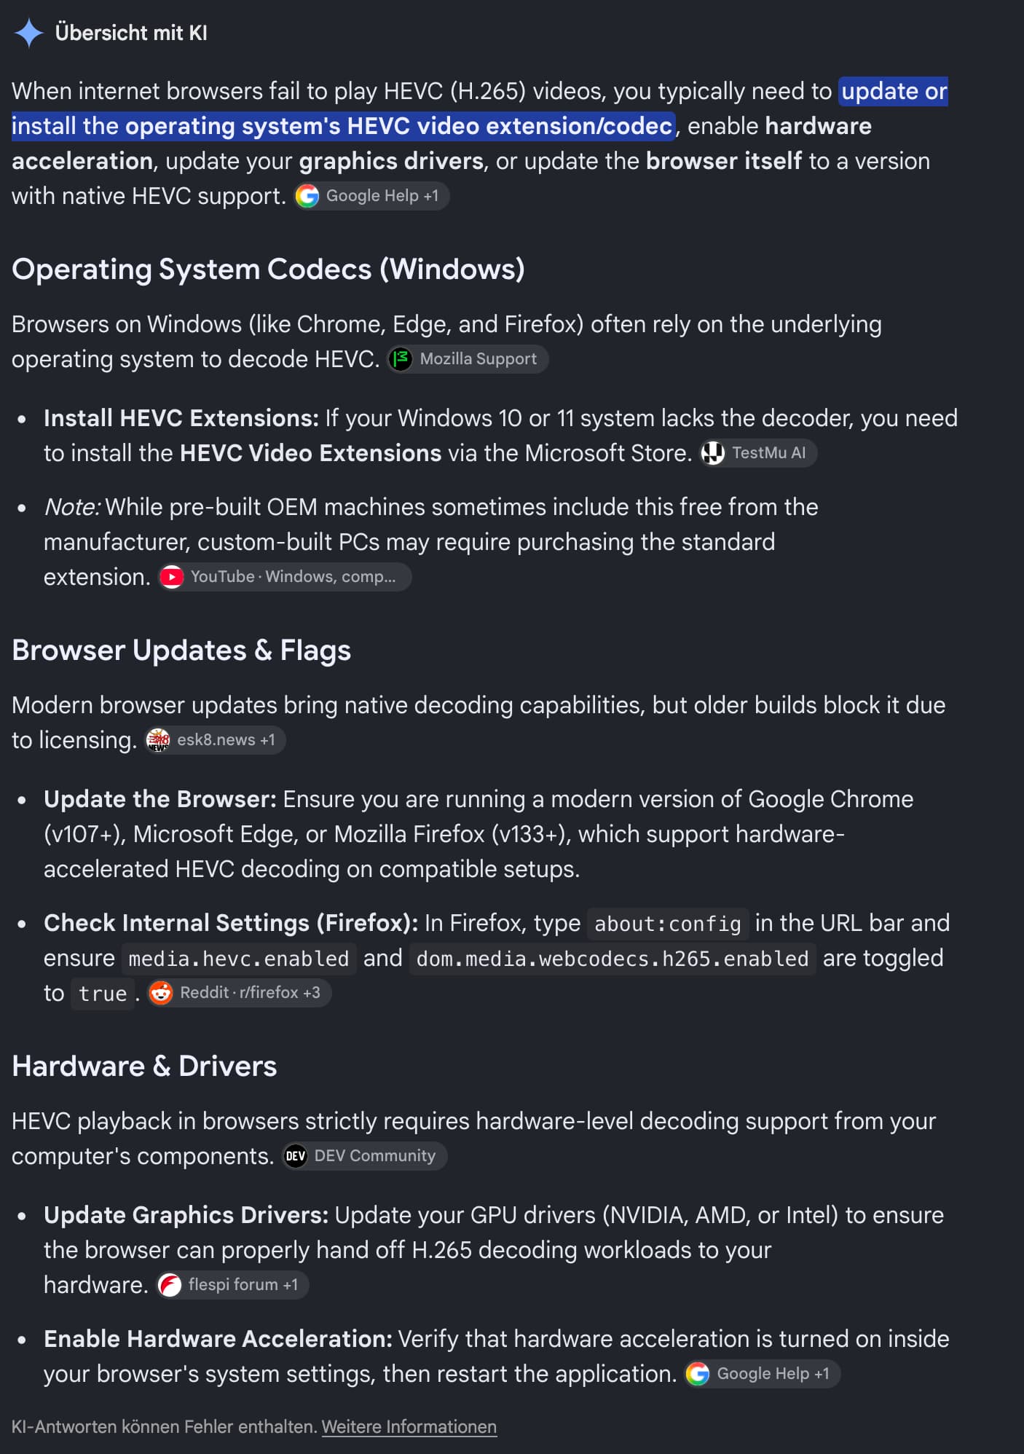1024x1454 pixels.
Task: Click the esk8.news logo icon
Action: click(158, 740)
